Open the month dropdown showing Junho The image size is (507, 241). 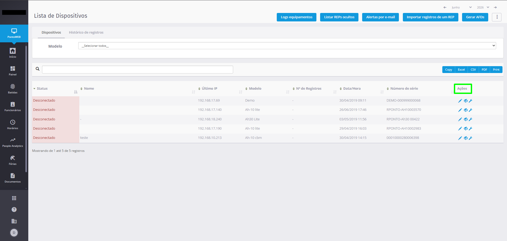tap(462, 7)
